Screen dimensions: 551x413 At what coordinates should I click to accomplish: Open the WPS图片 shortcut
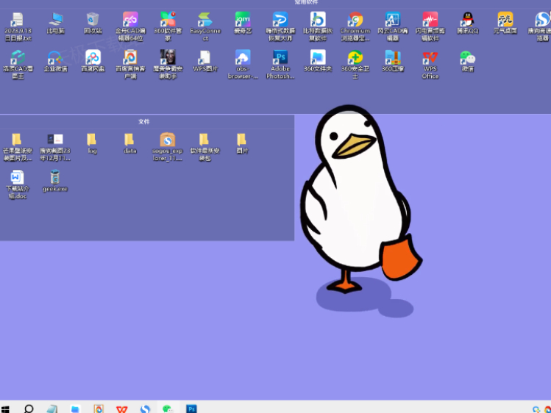tap(205, 62)
